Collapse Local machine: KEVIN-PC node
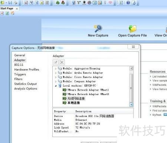The width and height of the screenshot is (167, 143). click(56, 86)
